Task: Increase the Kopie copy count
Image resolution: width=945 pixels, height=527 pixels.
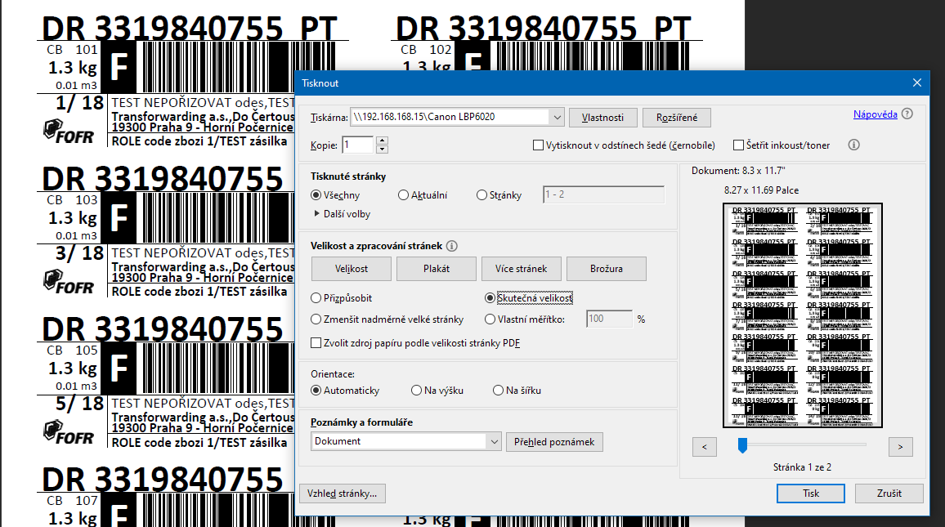Action: coord(382,141)
